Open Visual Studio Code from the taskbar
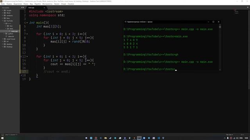 (159, 138)
